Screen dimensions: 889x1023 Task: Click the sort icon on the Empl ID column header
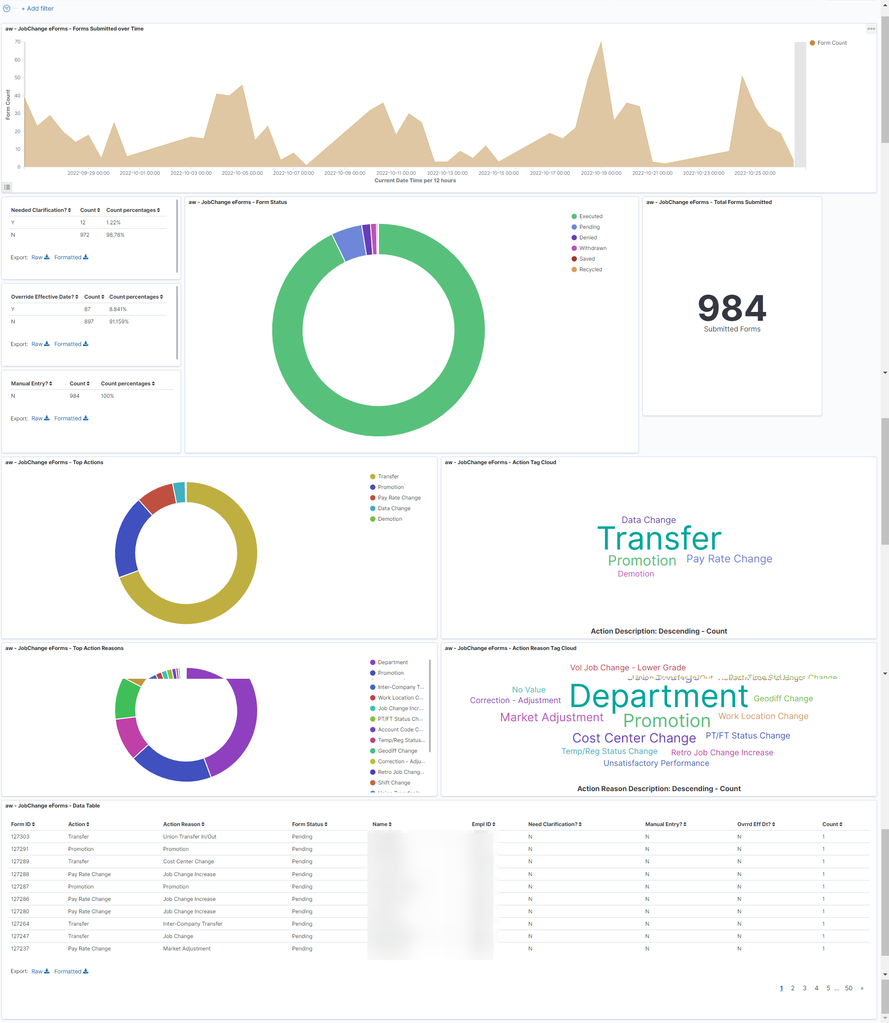click(x=494, y=823)
